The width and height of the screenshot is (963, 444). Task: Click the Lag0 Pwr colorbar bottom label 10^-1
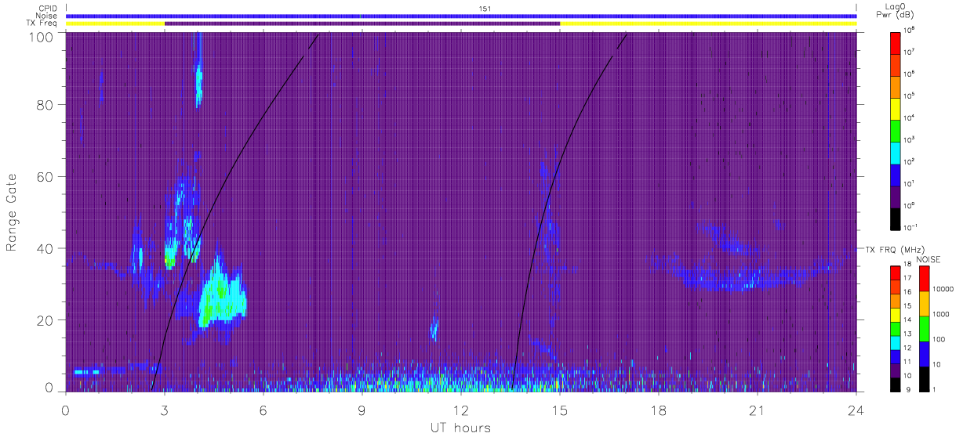click(x=909, y=227)
